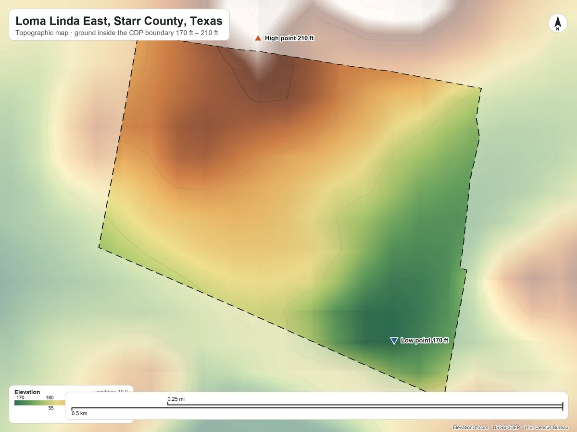
Task: Select the 'Low point 170 ft' label
Action: (x=425, y=340)
